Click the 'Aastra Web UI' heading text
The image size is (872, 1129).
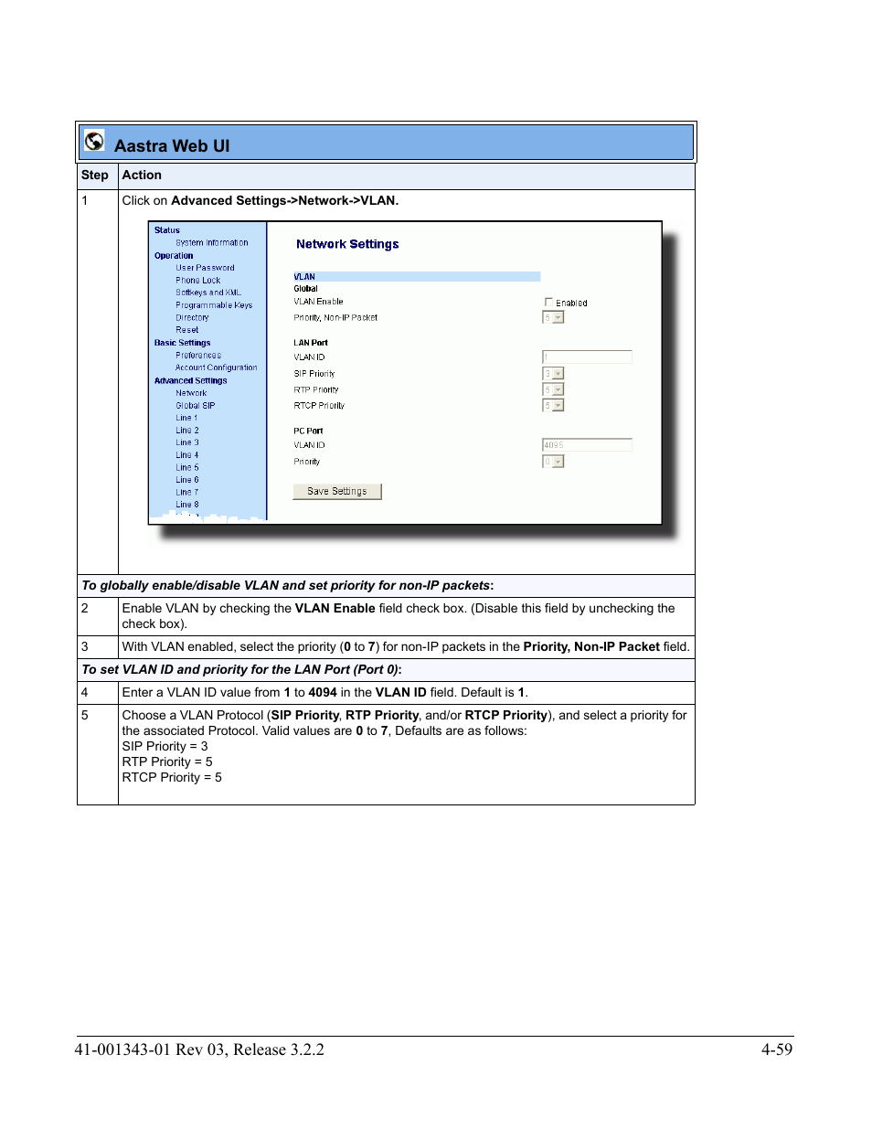tap(172, 146)
